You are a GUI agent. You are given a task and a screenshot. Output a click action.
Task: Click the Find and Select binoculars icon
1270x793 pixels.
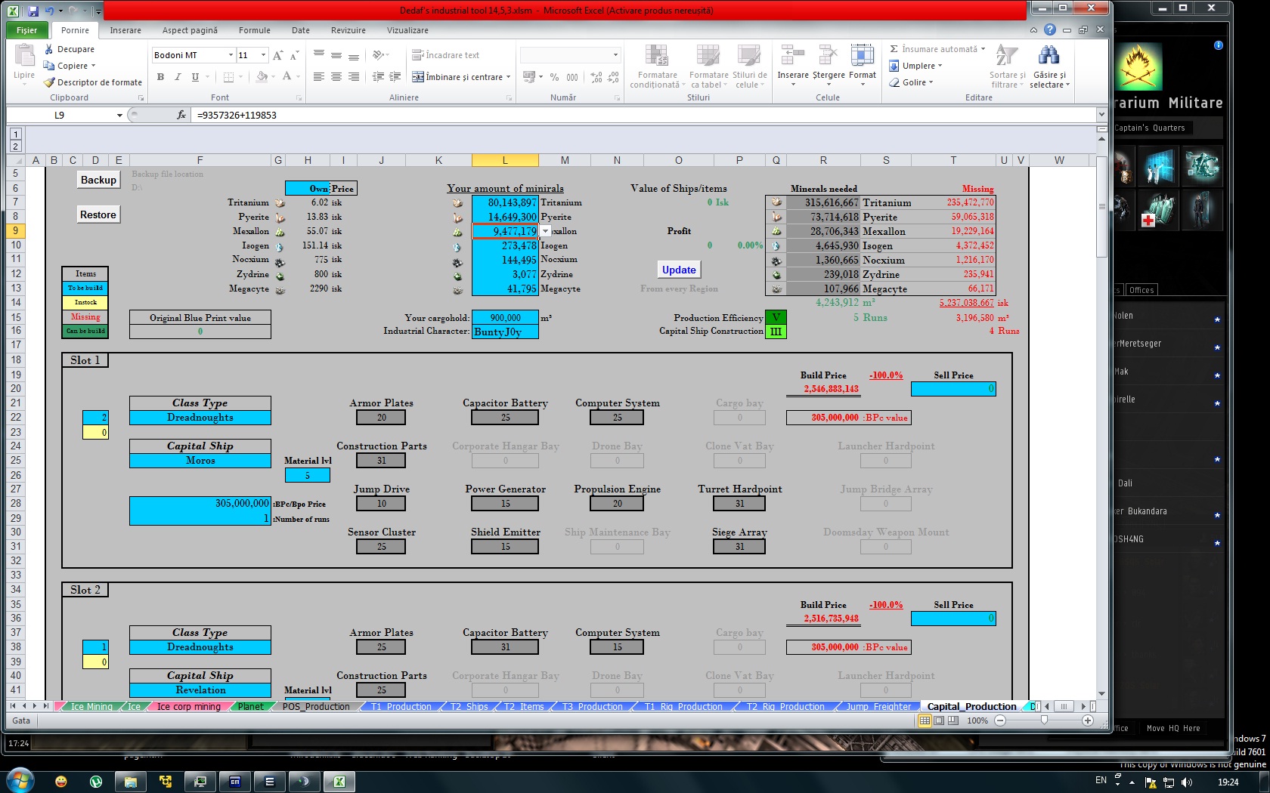click(1049, 57)
